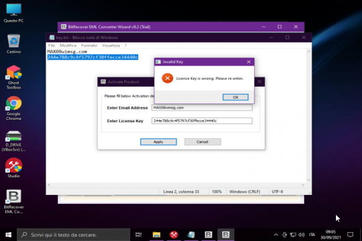Image resolution: width=362 pixels, height=241 pixels.
Task: Click Linea 2, colonna 33 status text
Action: (181, 191)
